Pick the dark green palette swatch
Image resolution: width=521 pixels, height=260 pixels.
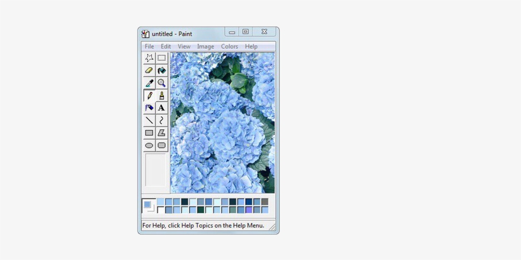[201, 210]
